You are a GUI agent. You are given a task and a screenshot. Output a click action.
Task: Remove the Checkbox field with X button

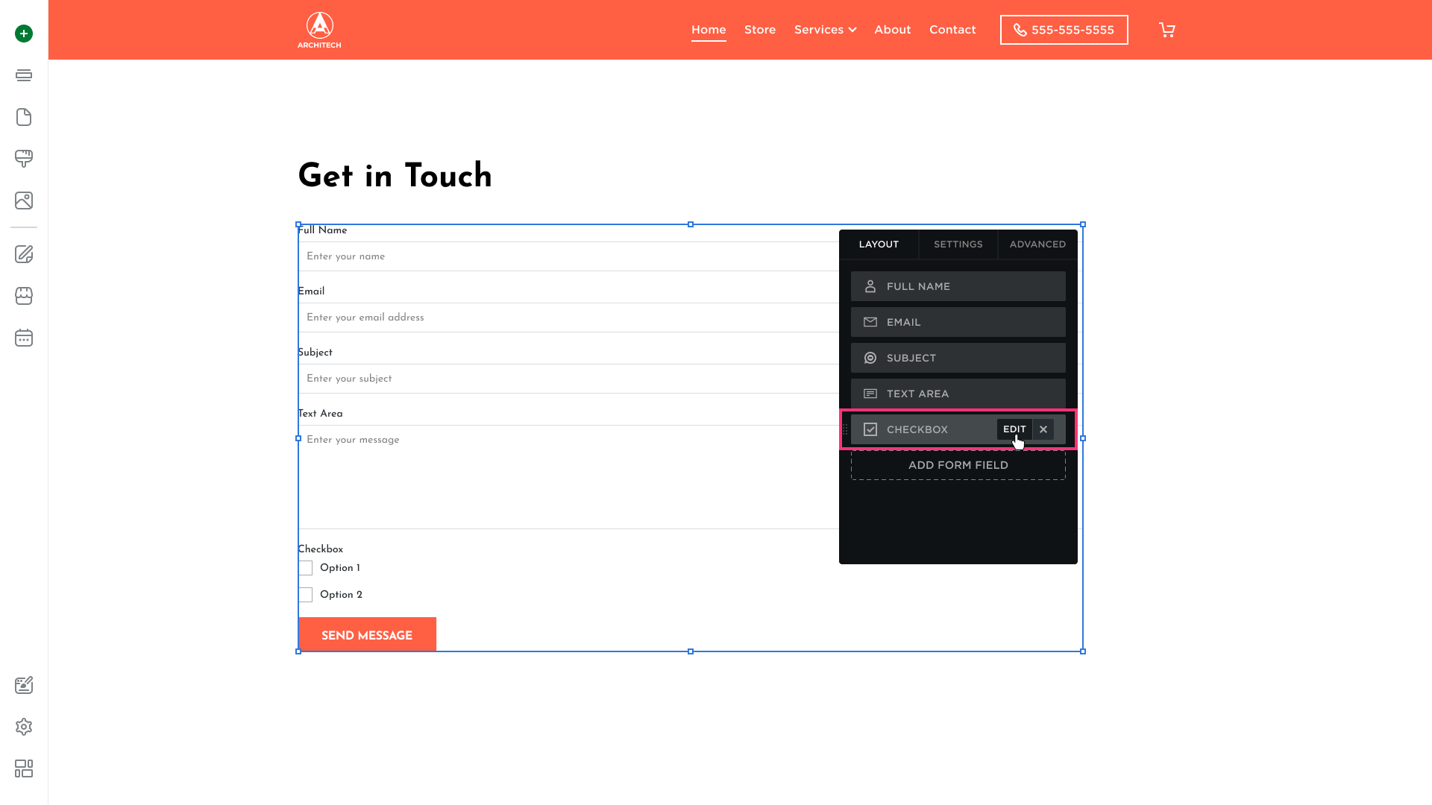click(x=1043, y=429)
